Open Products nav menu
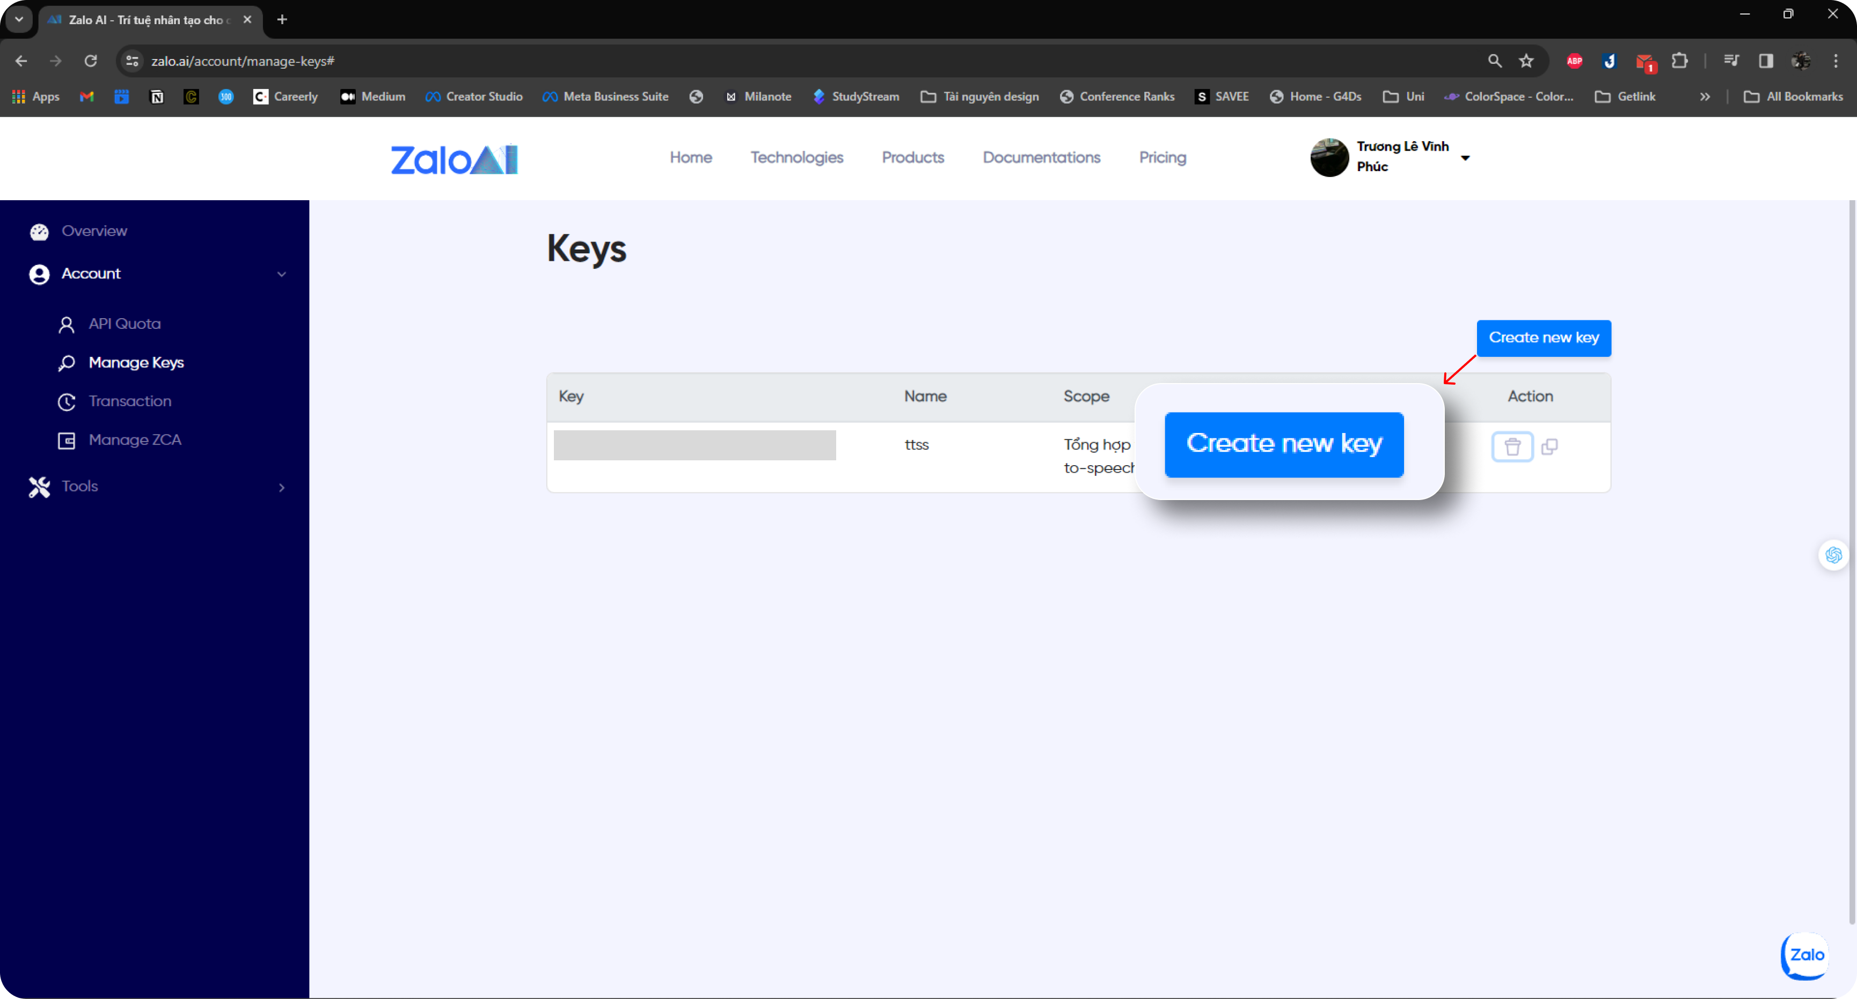Viewport: 1857px width, 999px height. (x=912, y=157)
